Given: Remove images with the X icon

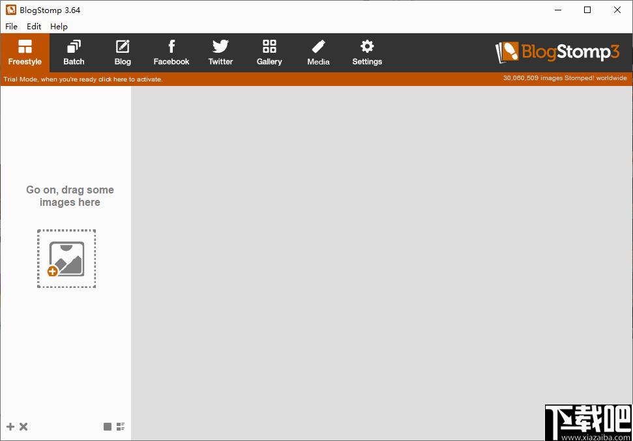Looking at the screenshot, I should pos(23,427).
